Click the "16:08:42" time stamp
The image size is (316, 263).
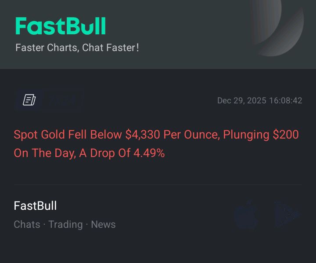[x=285, y=101]
